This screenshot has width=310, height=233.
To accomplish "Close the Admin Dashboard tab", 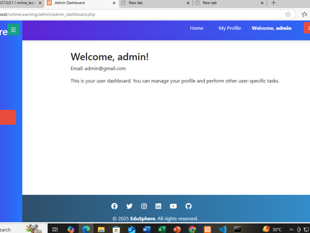I will pyautogui.click(x=114, y=3).
